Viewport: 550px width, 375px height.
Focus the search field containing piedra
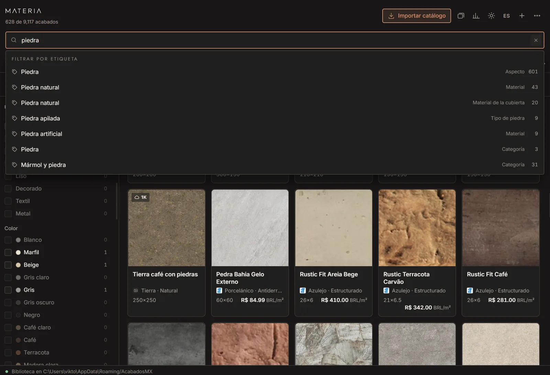click(x=275, y=40)
